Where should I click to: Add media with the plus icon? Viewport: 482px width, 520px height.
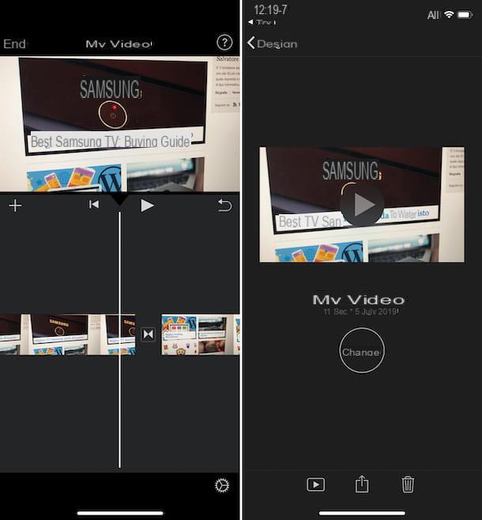15,205
